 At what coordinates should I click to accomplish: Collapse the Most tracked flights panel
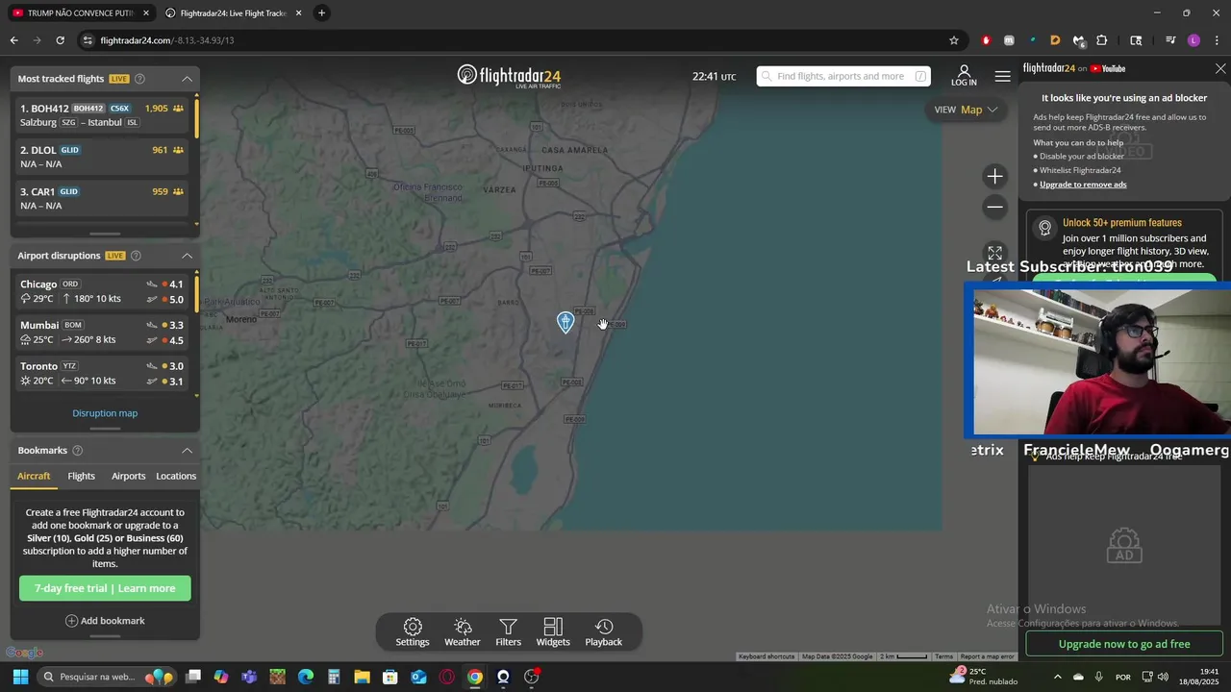click(x=187, y=79)
